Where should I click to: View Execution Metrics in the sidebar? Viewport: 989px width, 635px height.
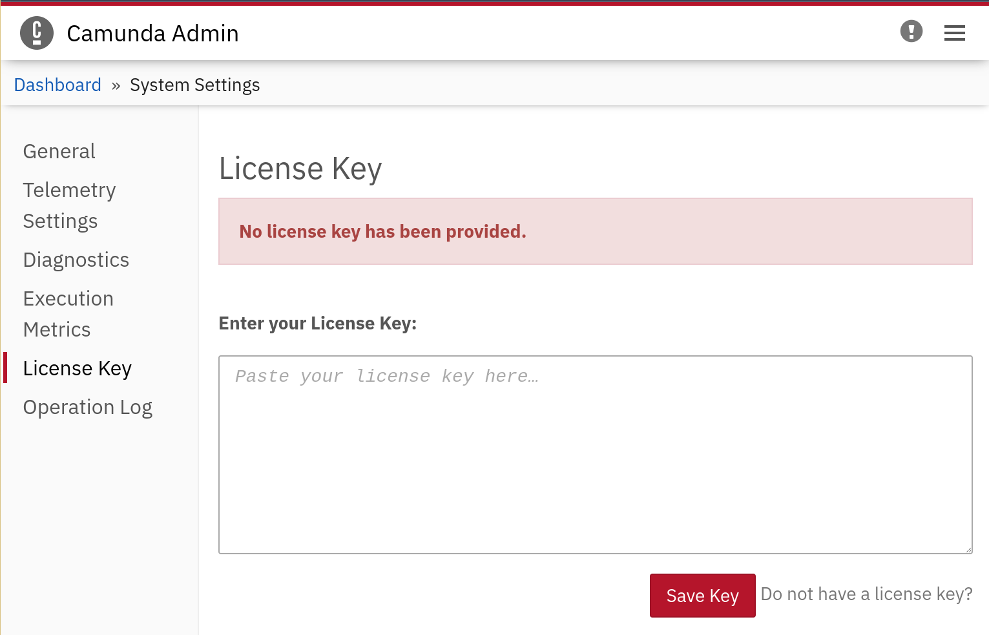(68, 313)
